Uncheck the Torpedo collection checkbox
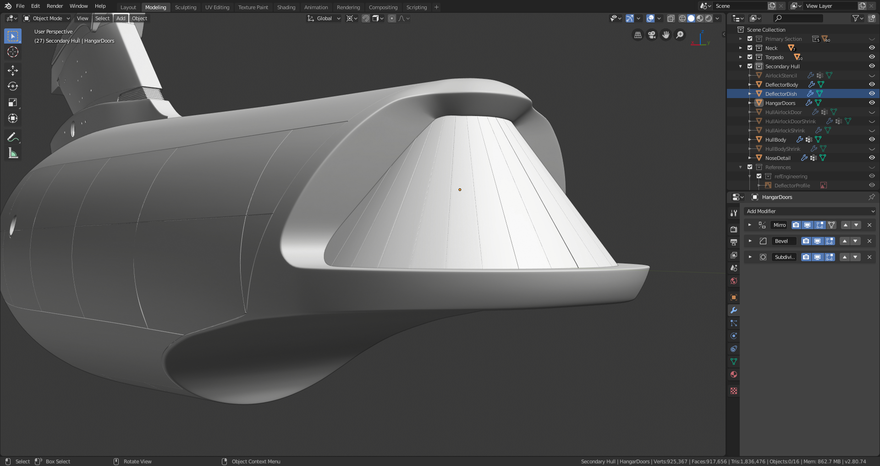 (x=750, y=57)
